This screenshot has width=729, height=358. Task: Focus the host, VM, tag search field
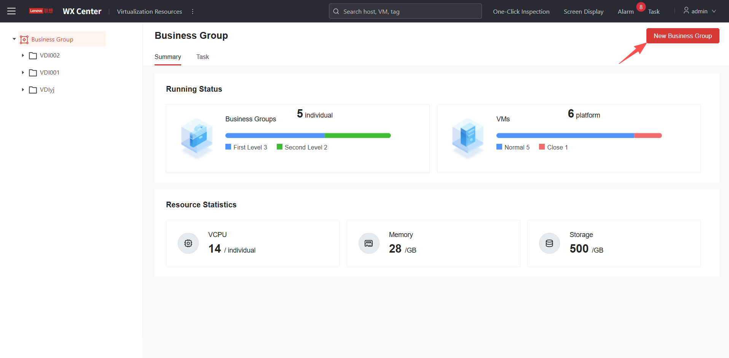[x=405, y=11]
